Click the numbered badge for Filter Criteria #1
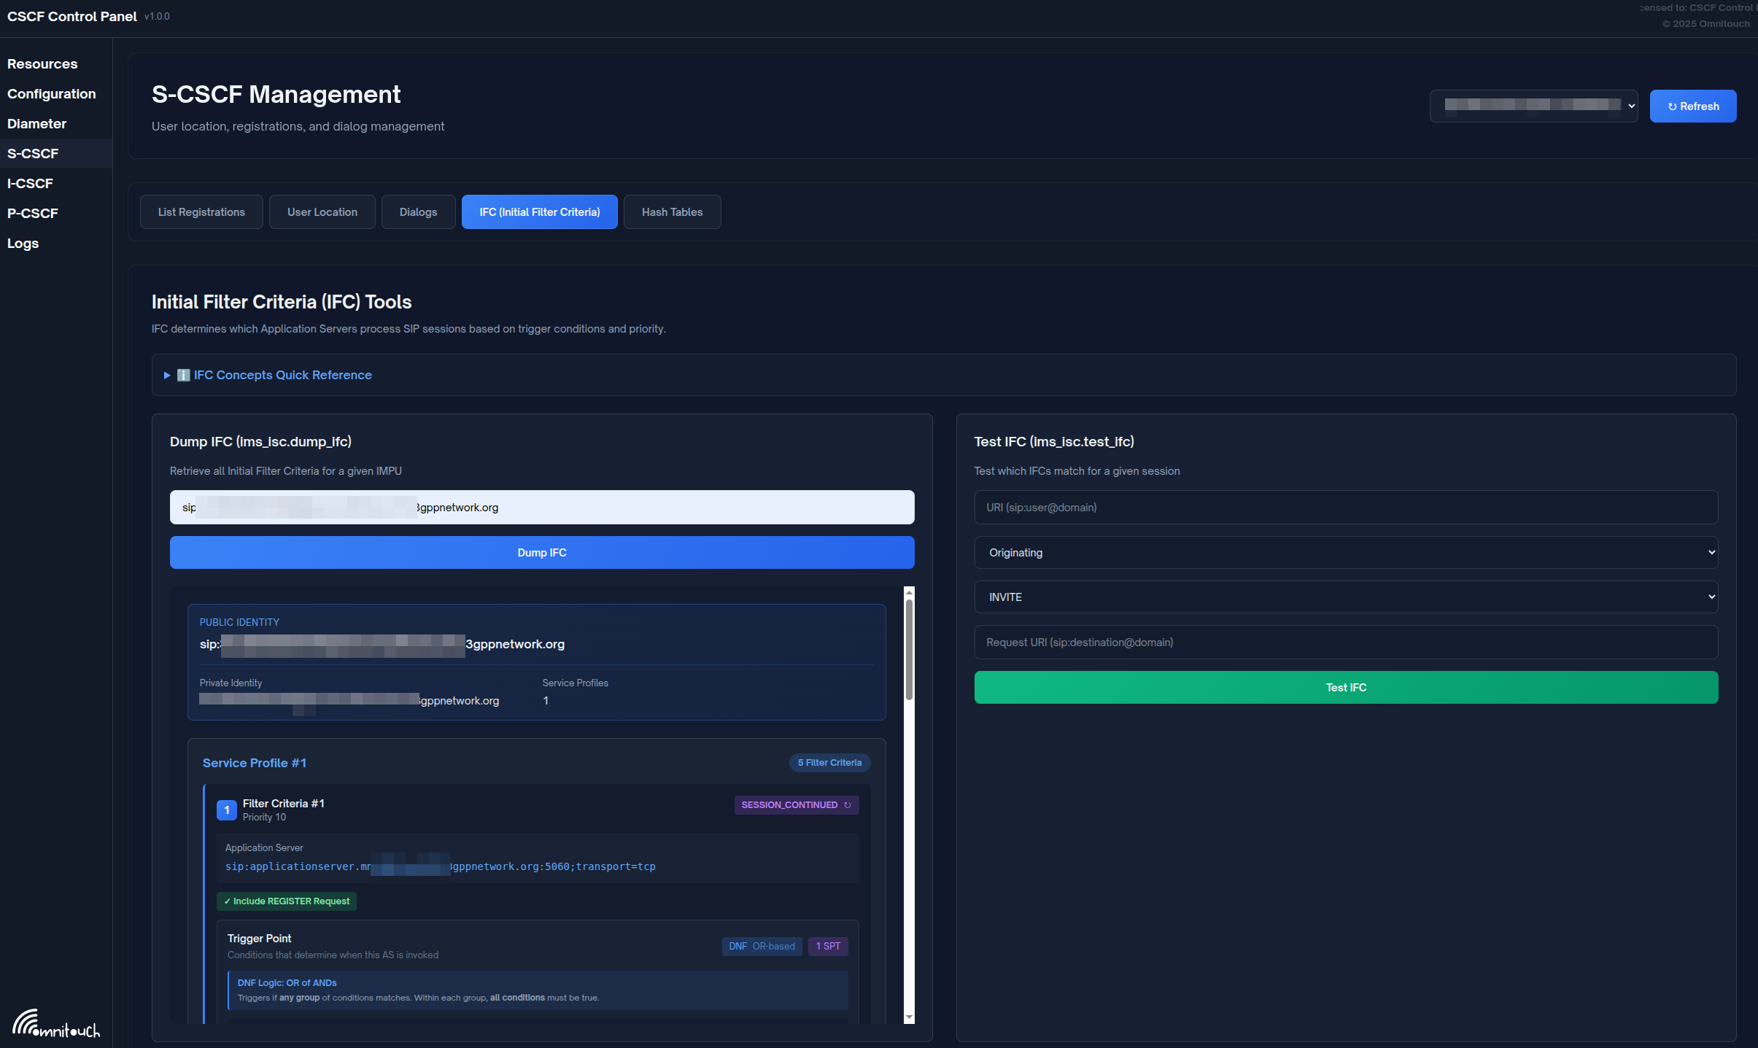 coord(227,810)
